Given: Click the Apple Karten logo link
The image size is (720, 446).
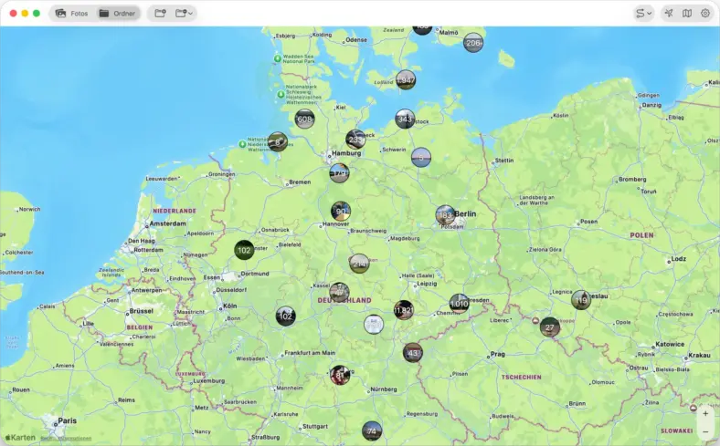Looking at the screenshot, I should [19, 437].
